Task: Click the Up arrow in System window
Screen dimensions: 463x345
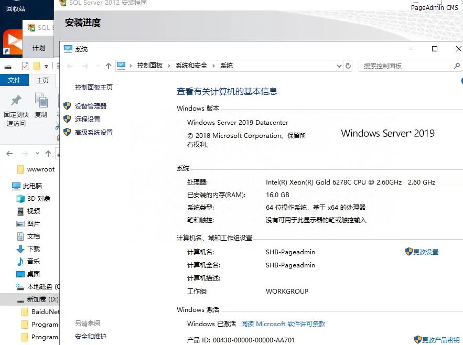Action: (109, 66)
